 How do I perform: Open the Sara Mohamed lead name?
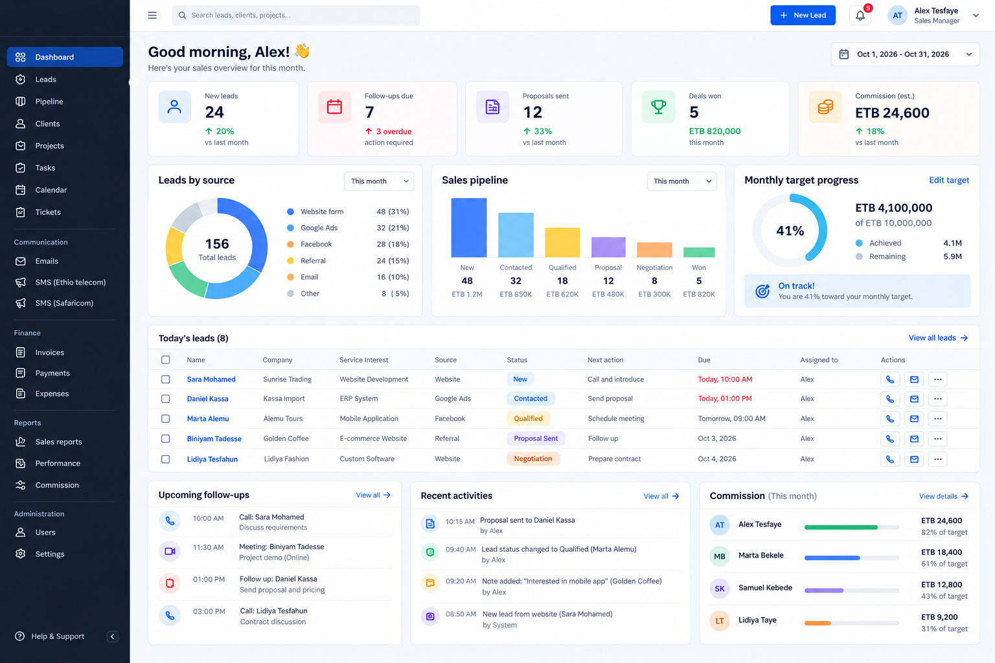pos(211,379)
